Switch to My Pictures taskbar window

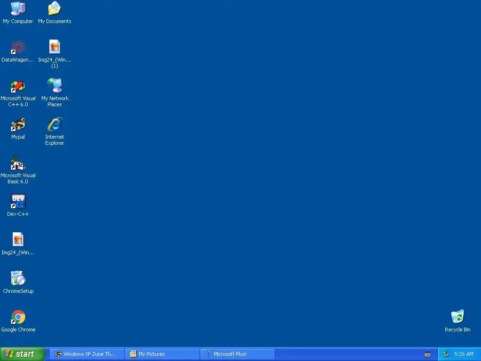162,354
